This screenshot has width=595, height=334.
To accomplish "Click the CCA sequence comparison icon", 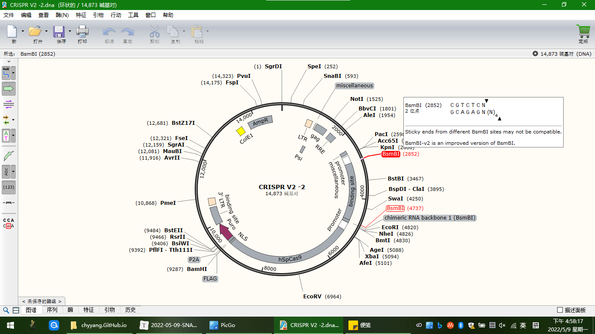I will (x=8, y=223).
